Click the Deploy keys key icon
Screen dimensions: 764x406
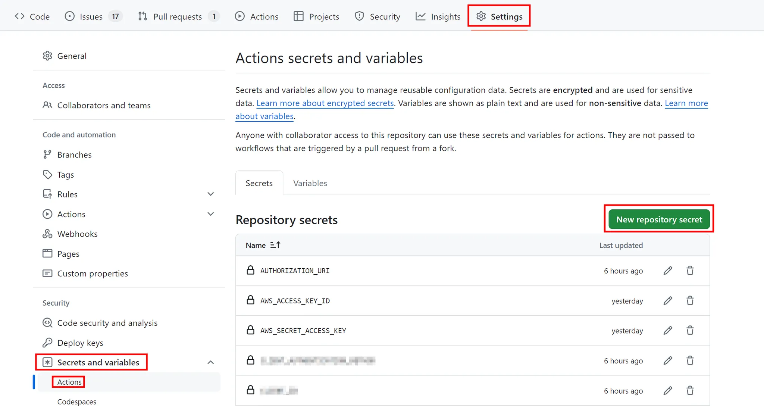47,343
